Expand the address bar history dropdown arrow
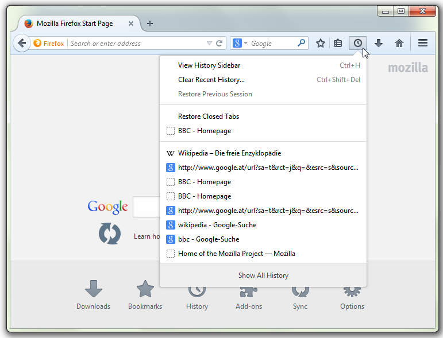443x338 pixels. 209,43
